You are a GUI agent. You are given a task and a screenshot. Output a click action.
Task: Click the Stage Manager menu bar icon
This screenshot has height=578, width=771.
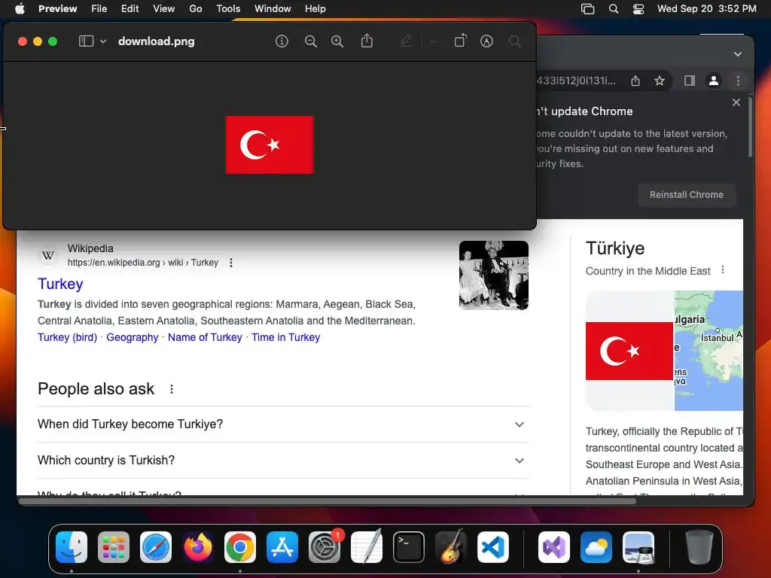[x=587, y=8]
